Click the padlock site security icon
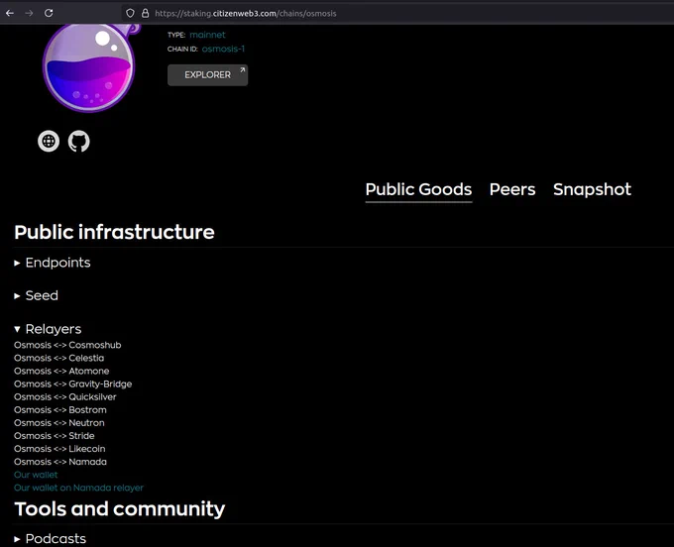 pos(146,13)
